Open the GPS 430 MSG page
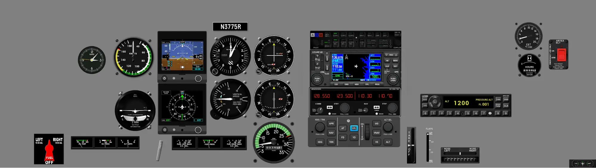The height and width of the screenshot is (168, 596). [357, 84]
